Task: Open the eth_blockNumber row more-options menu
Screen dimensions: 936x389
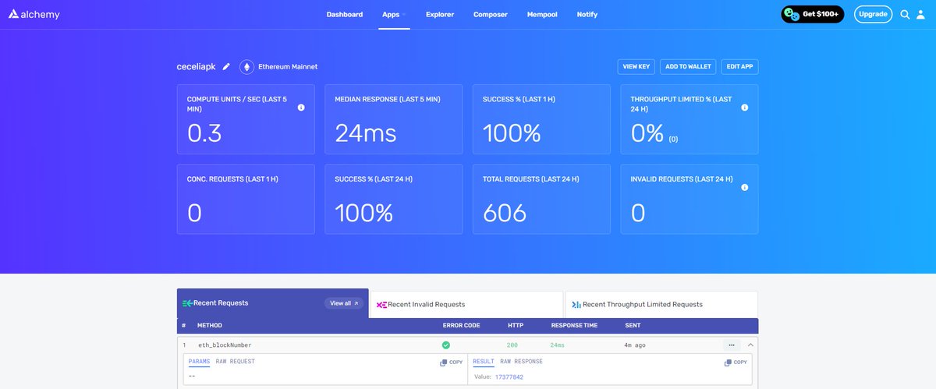Action: tap(731, 345)
